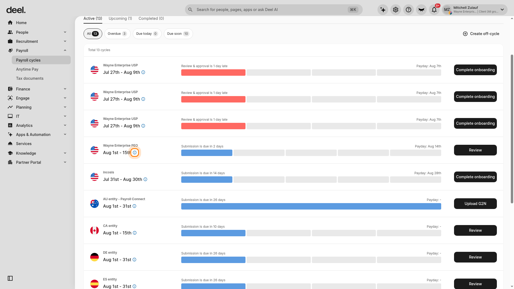Click the German flag icon
Screen dimensions: 514x289
[x=95, y=257]
